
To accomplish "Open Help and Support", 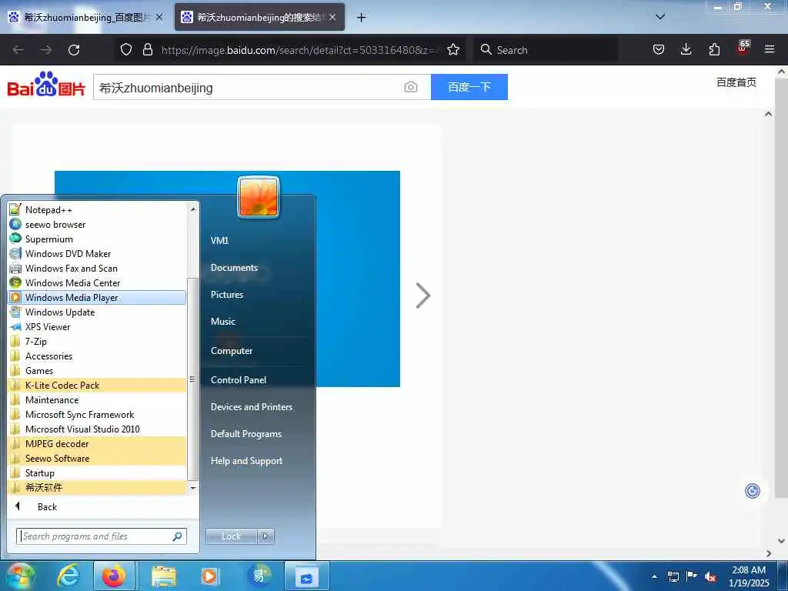I will coord(246,461).
